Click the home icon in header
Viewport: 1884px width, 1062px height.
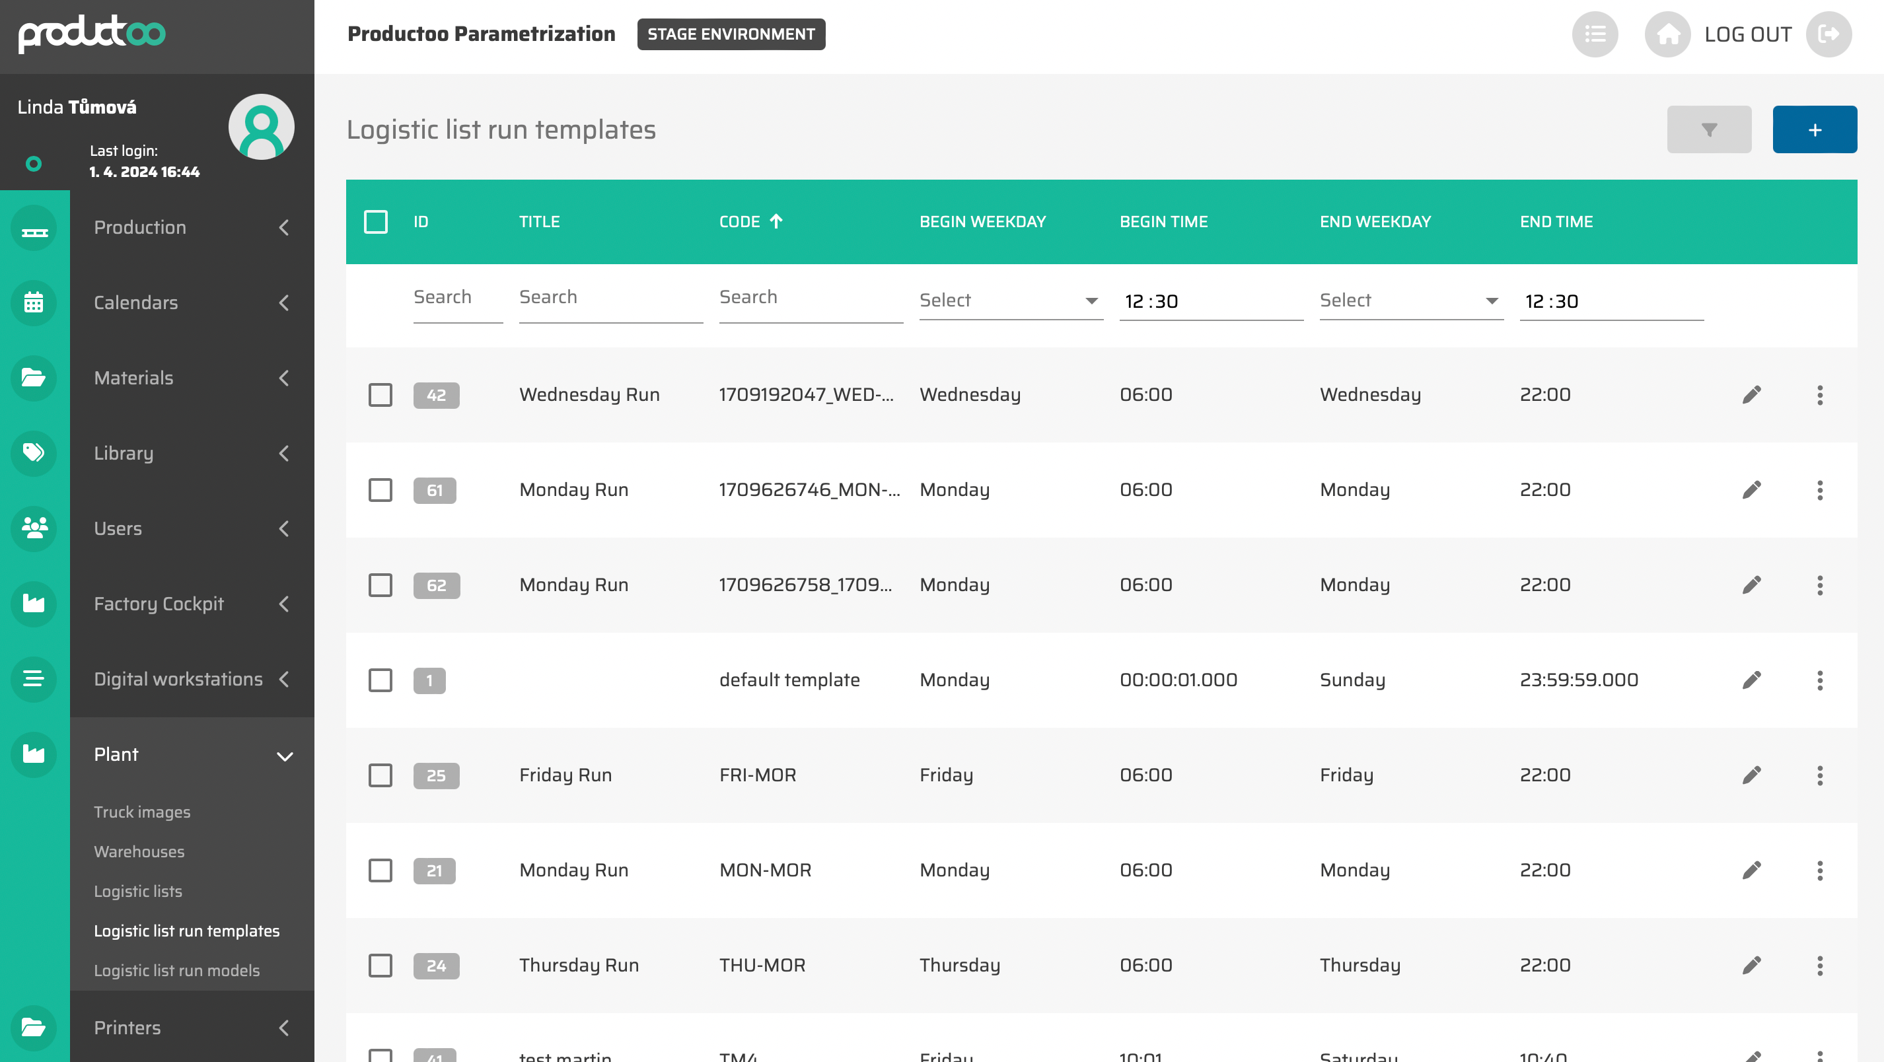coord(1667,34)
